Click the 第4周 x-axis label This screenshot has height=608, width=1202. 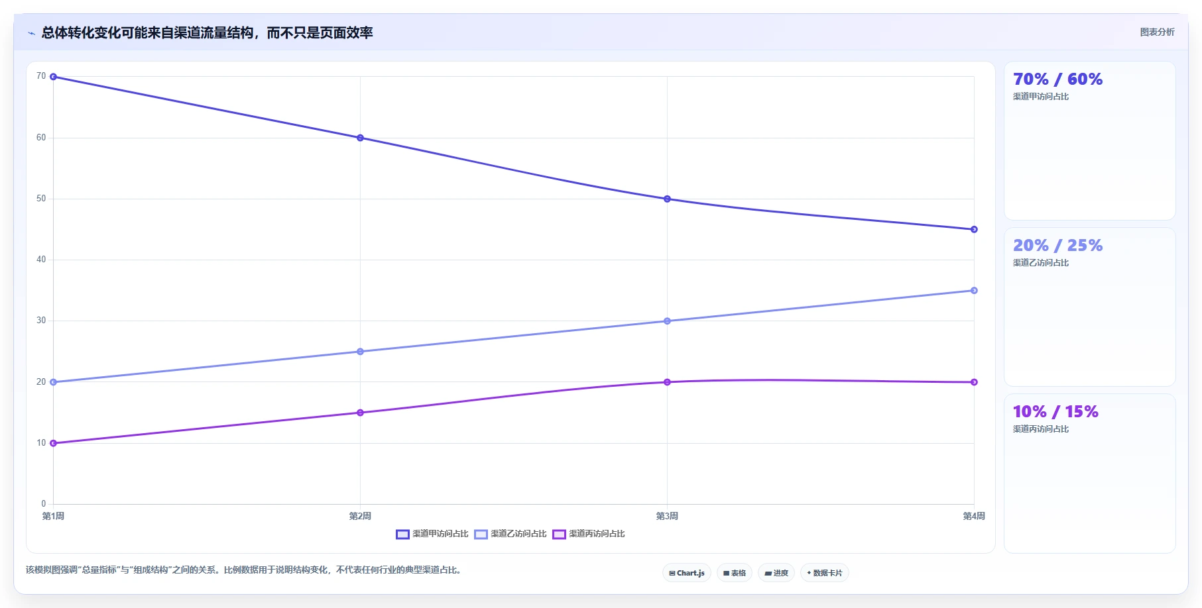point(974,516)
